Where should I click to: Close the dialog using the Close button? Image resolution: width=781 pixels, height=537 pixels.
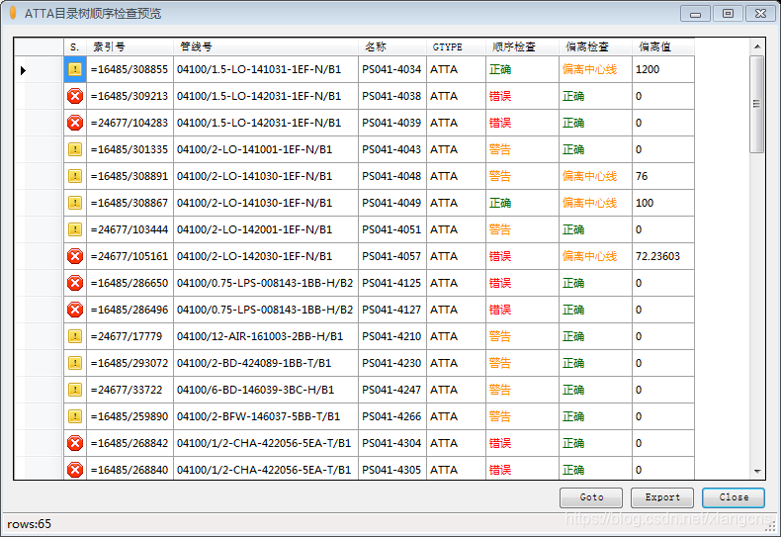pos(734,497)
